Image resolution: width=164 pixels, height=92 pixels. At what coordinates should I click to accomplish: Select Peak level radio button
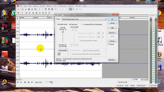70,25
